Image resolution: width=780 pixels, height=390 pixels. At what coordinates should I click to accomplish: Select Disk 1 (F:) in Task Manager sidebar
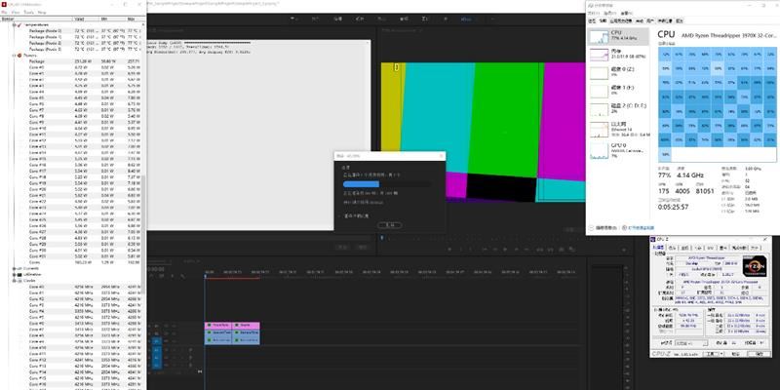point(618,91)
